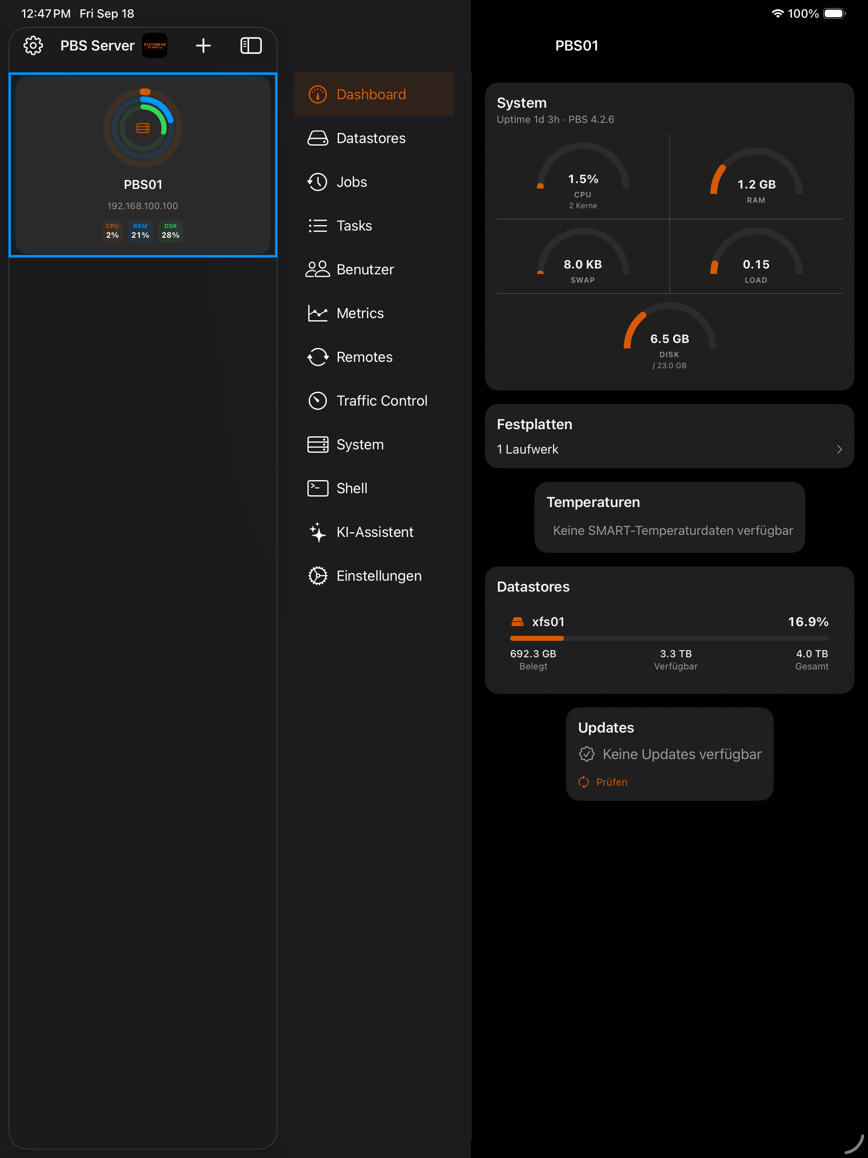
Task: Open Datastores in the sidebar menu
Action: pos(374,138)
